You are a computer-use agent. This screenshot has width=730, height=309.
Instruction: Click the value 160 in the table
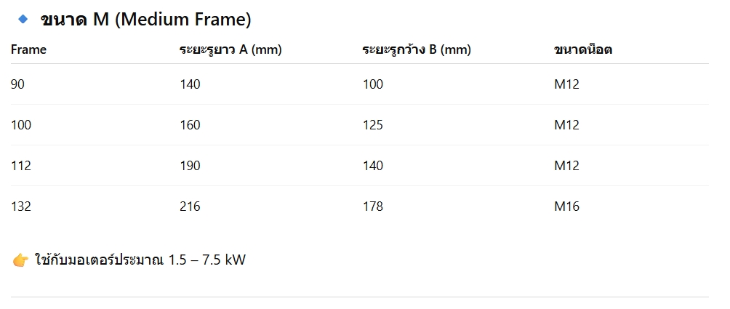(x=190, y=125)
